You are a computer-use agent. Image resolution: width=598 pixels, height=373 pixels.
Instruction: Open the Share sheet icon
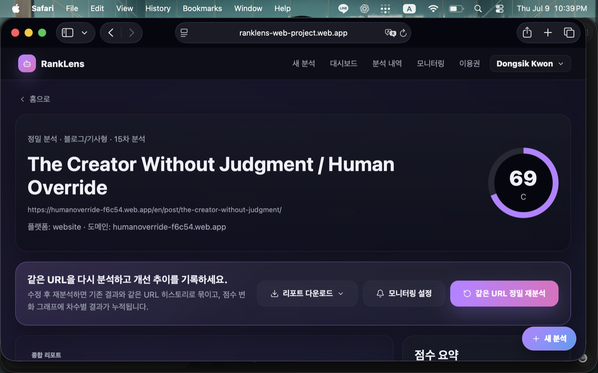pos(527,33)
